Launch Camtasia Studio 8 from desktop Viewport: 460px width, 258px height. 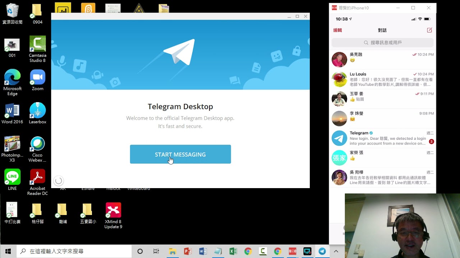pos(37,49)
